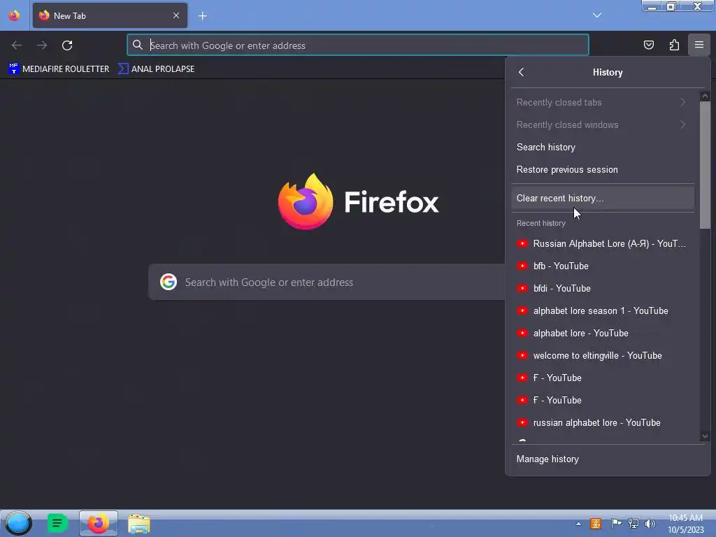
Task: Go back from History panel arrow
Action: (x=522, y=72)
